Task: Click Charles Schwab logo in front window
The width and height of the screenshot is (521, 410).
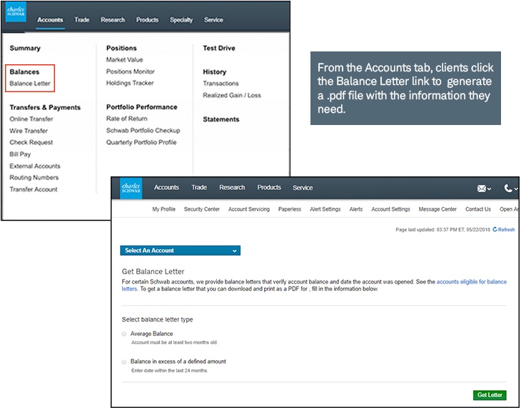Action: [131, 188]
